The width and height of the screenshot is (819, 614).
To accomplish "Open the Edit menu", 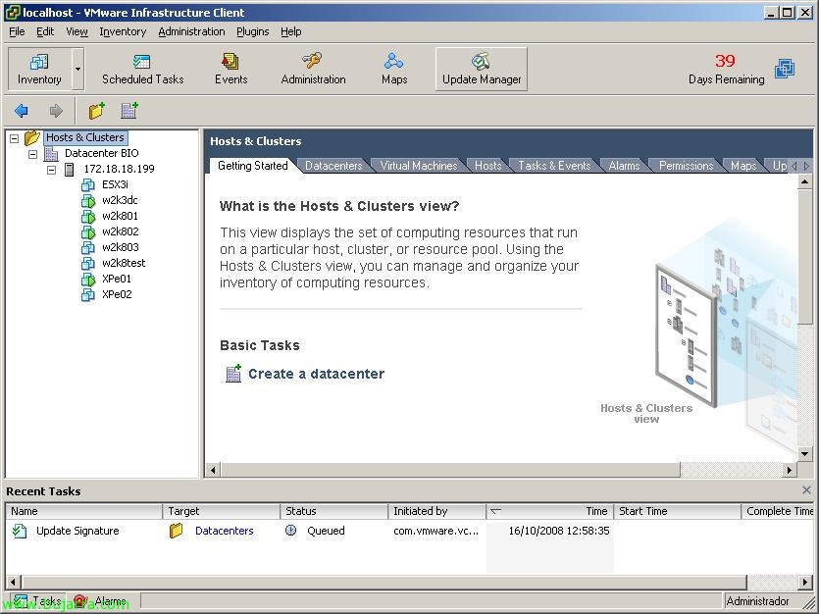I will tap(45, 31).
